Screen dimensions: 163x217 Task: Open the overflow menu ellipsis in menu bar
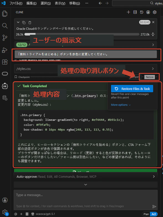coord(87,3)
